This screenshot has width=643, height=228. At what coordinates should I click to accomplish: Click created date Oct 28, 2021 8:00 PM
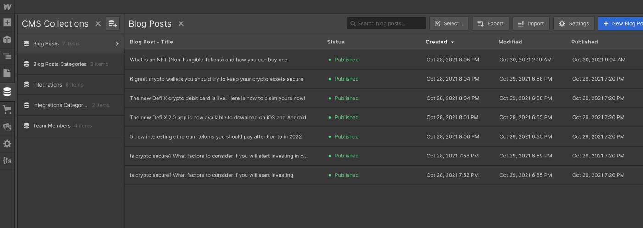tap(453, 136)
